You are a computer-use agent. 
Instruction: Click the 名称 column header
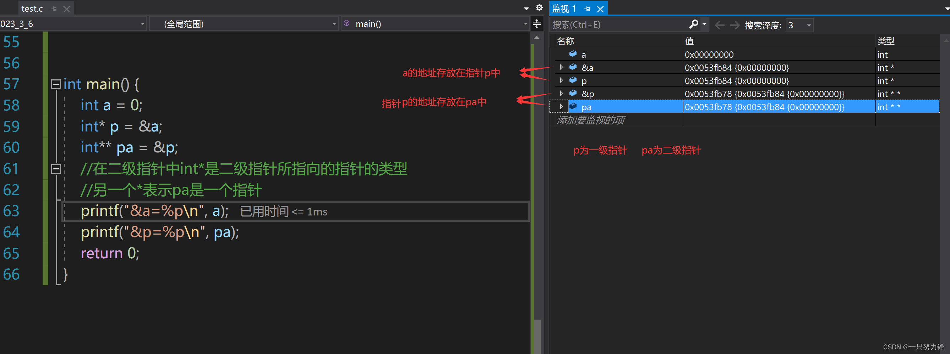tap(619, 41)
